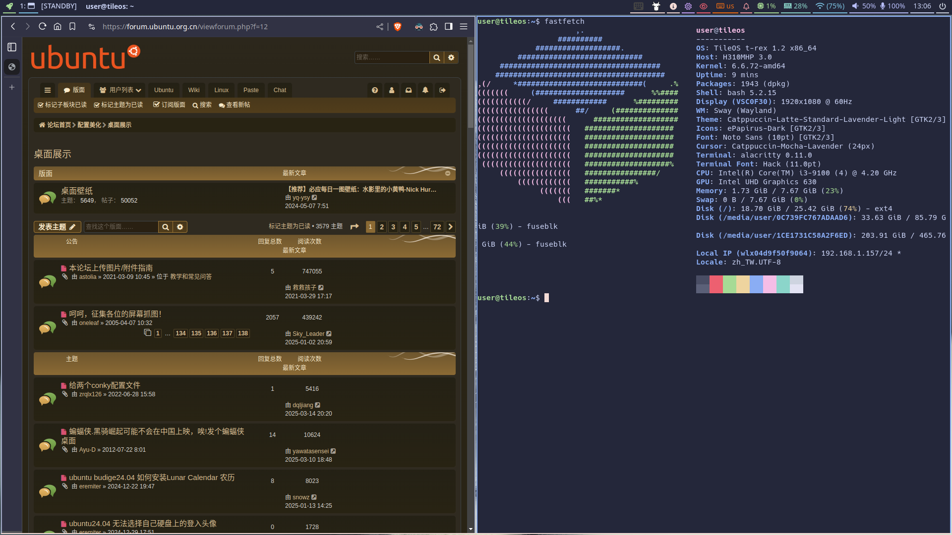The height and width of the screenshot is (535, 952).
Task: Bookmark this page with the bookmark icon
Action: click(x=72, y=27)
